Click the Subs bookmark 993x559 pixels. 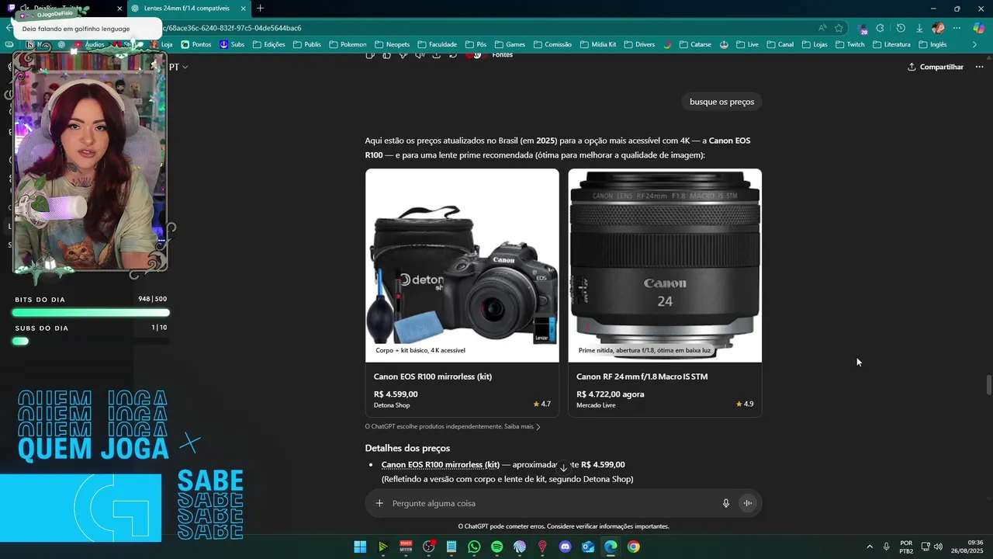coord(232,44)
